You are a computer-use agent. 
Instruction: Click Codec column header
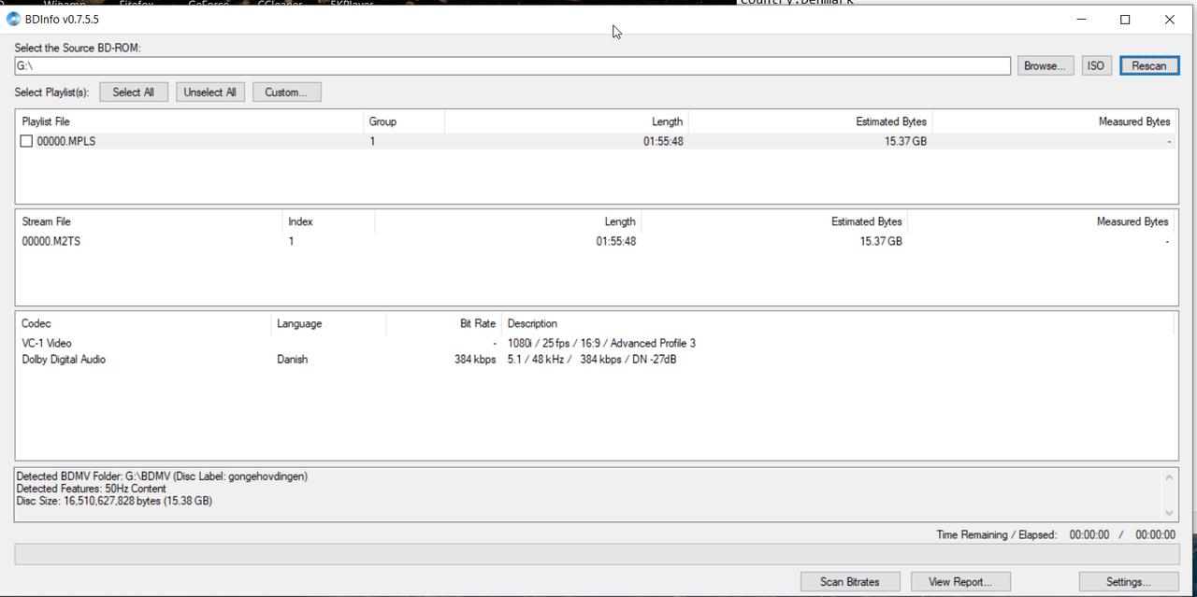143,323
